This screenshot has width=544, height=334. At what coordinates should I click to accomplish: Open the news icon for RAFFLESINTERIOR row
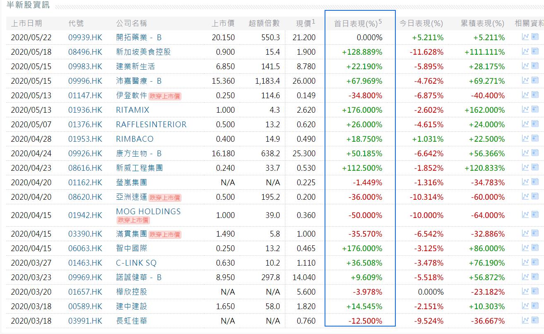535,124
